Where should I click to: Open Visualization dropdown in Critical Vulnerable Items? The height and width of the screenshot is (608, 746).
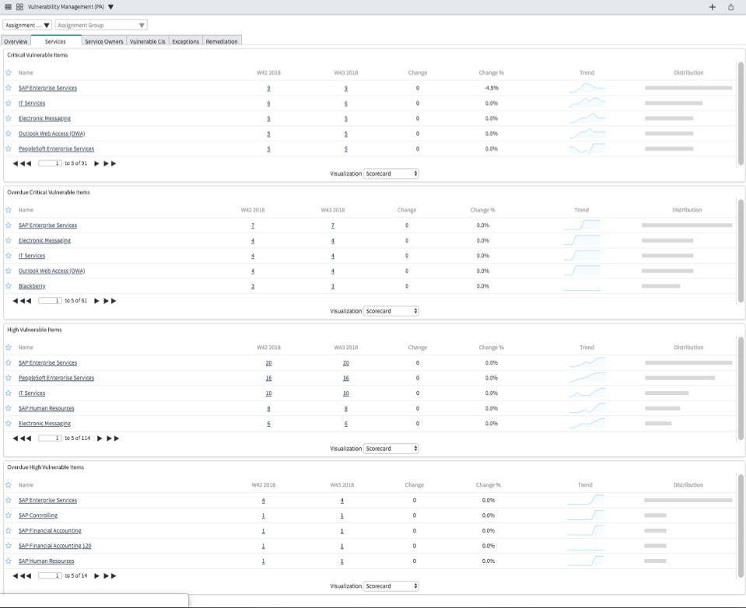[x=391, y=173]
